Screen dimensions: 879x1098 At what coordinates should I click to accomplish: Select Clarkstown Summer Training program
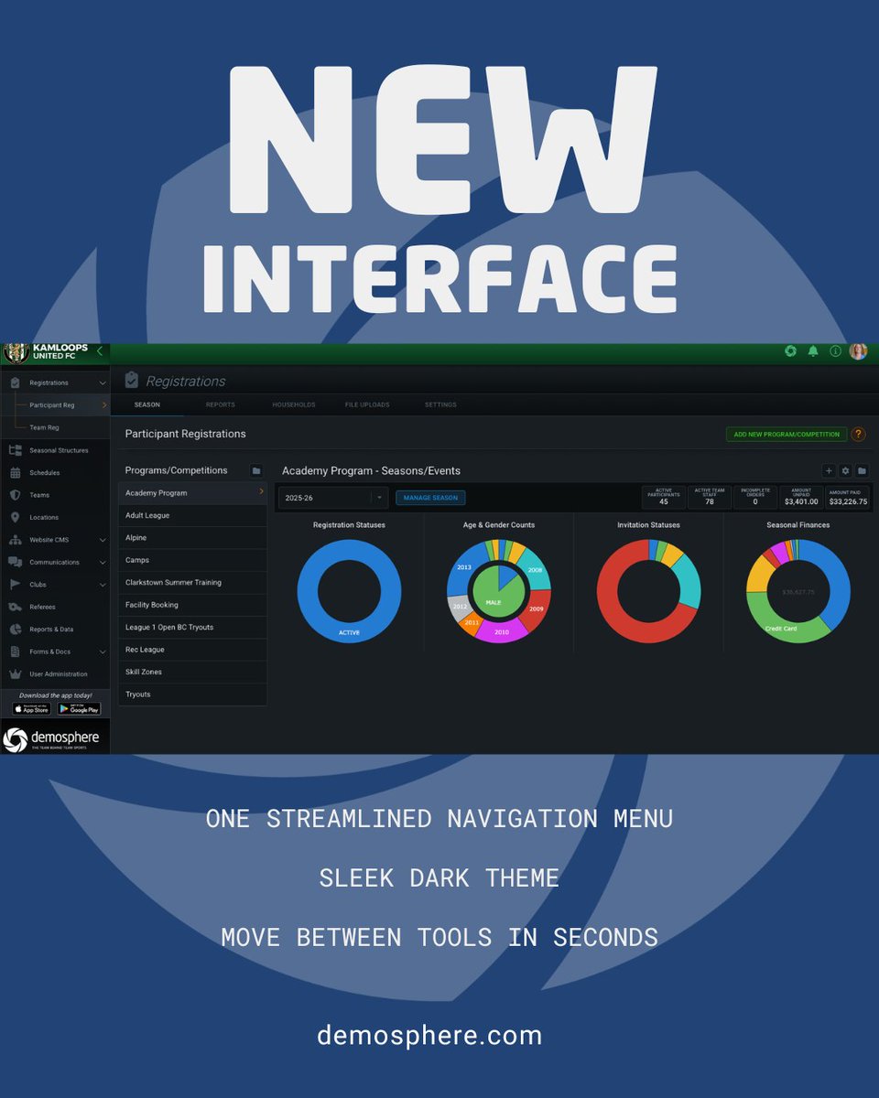tap(192, 582)
